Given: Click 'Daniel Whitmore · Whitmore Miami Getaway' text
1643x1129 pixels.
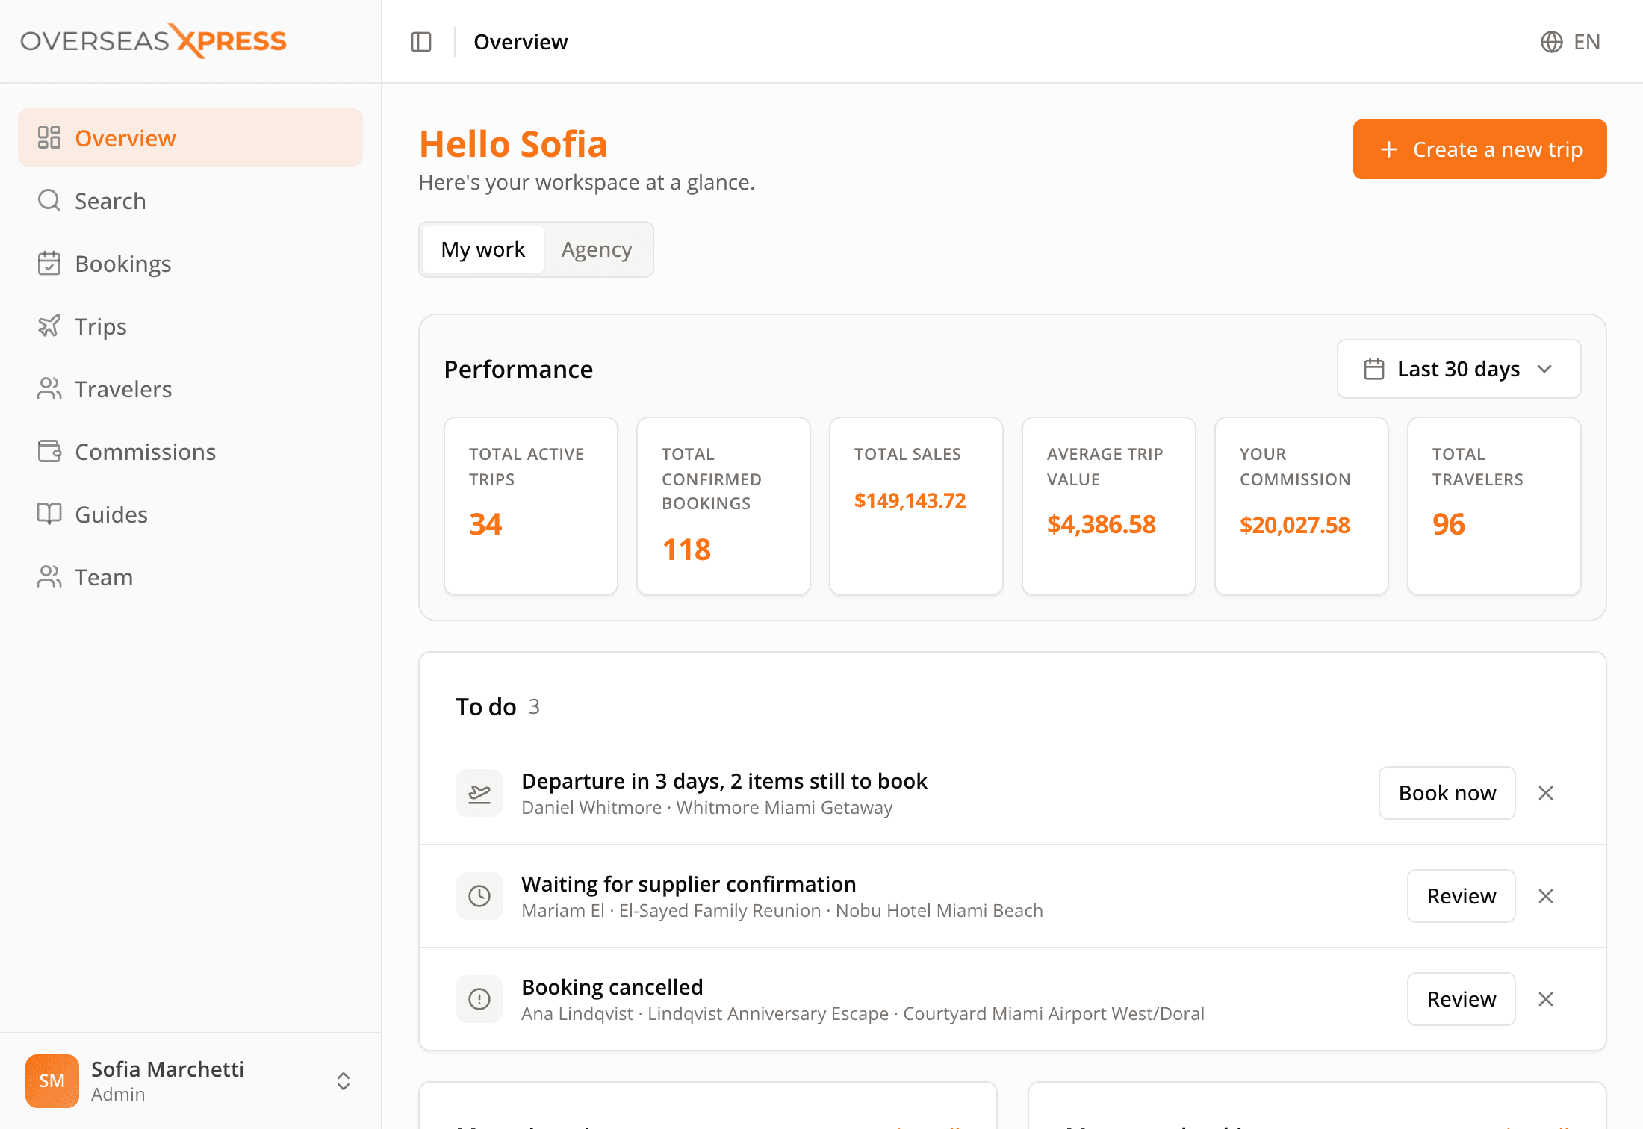Looking at the screenshot, I should click(706, 808).
